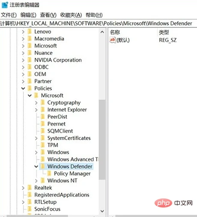The image size is (197, 217).
Task: Collapse the Microsoft key under Policies
Action: pos(30,96)
